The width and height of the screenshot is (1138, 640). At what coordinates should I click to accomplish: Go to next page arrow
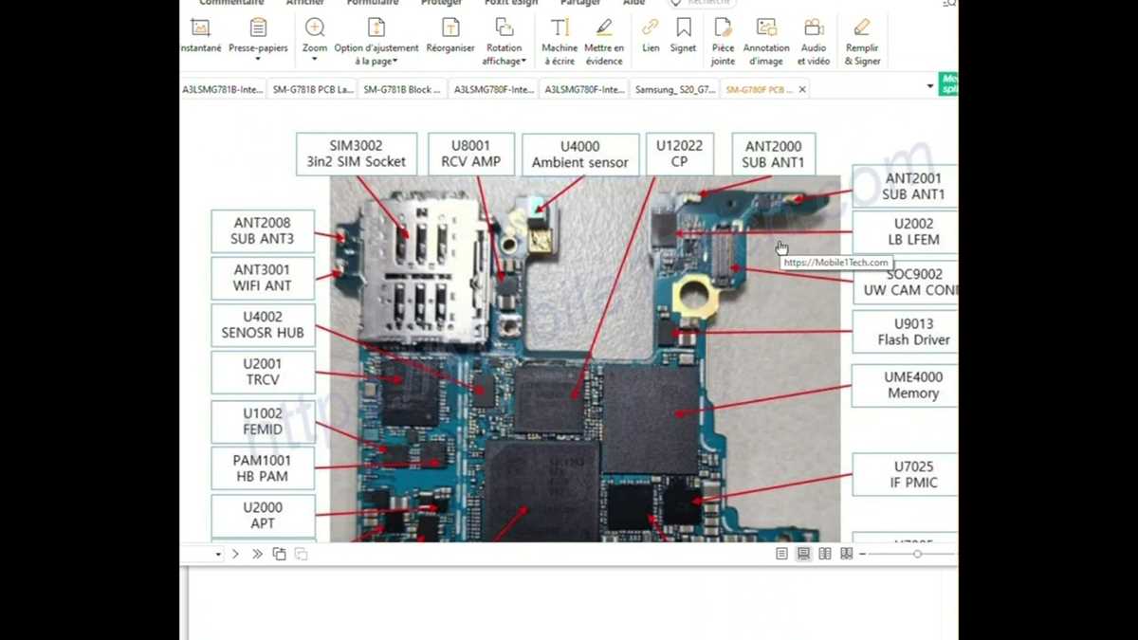click(236, 554)
